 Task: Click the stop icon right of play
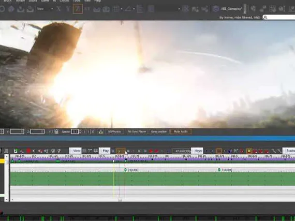(128, 151)
